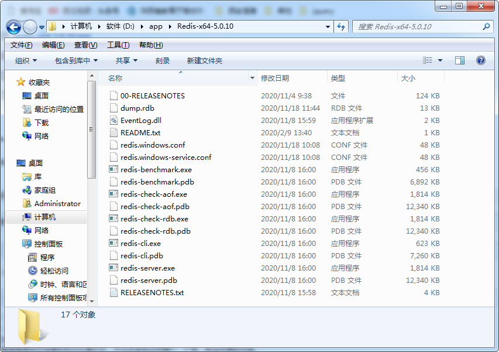The width and height of the screenshot is (499, 352).
Task: Toggle the preview pane icon
Action: [460, 60]
